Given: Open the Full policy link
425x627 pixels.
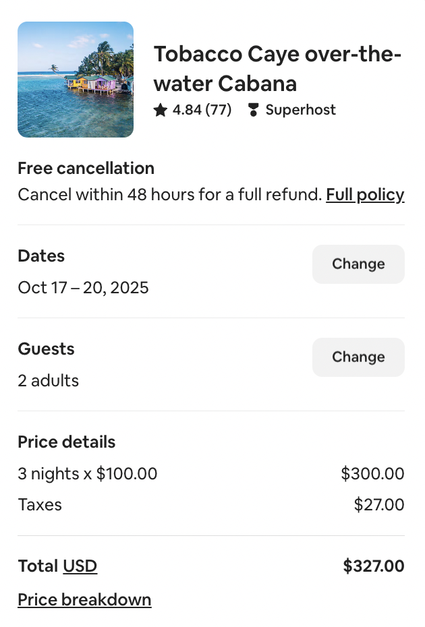Looking at the screenshot, I should (365, 196).
